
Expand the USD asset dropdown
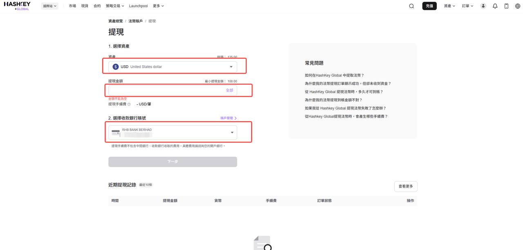[231, 67]
